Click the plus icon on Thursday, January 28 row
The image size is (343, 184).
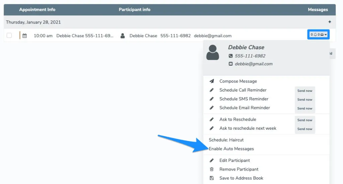point(330,22)
